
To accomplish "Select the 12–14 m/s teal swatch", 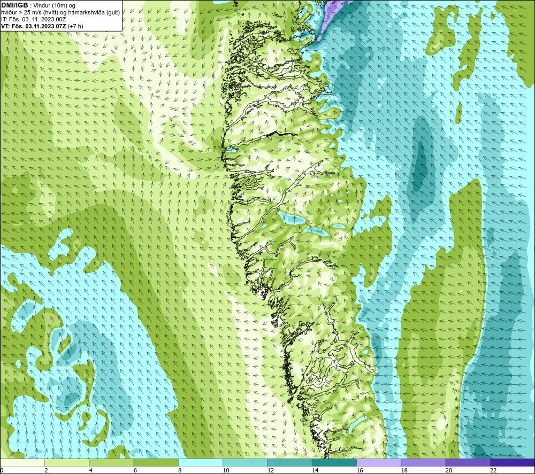I will (289, 462).
